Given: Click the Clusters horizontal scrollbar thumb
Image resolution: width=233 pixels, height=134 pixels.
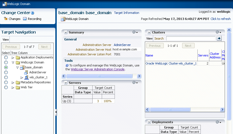Looking at the screenshot, I should click(x=170, y=109).
